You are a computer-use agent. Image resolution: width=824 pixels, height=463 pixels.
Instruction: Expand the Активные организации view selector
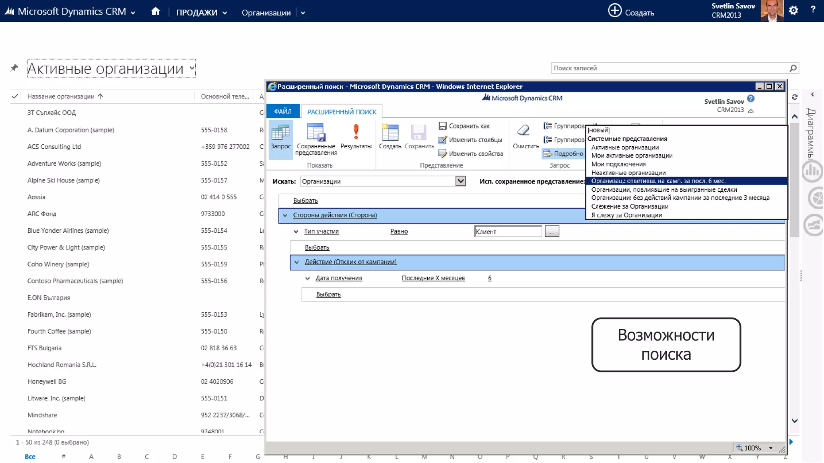pyautogui.click(x=192, y=68)
